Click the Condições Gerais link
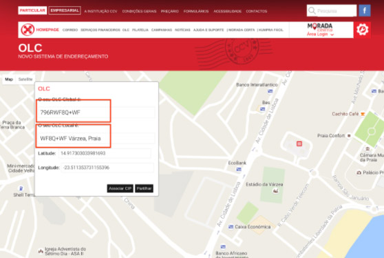Viewport: 384px width, 258px height. point(139,11)
